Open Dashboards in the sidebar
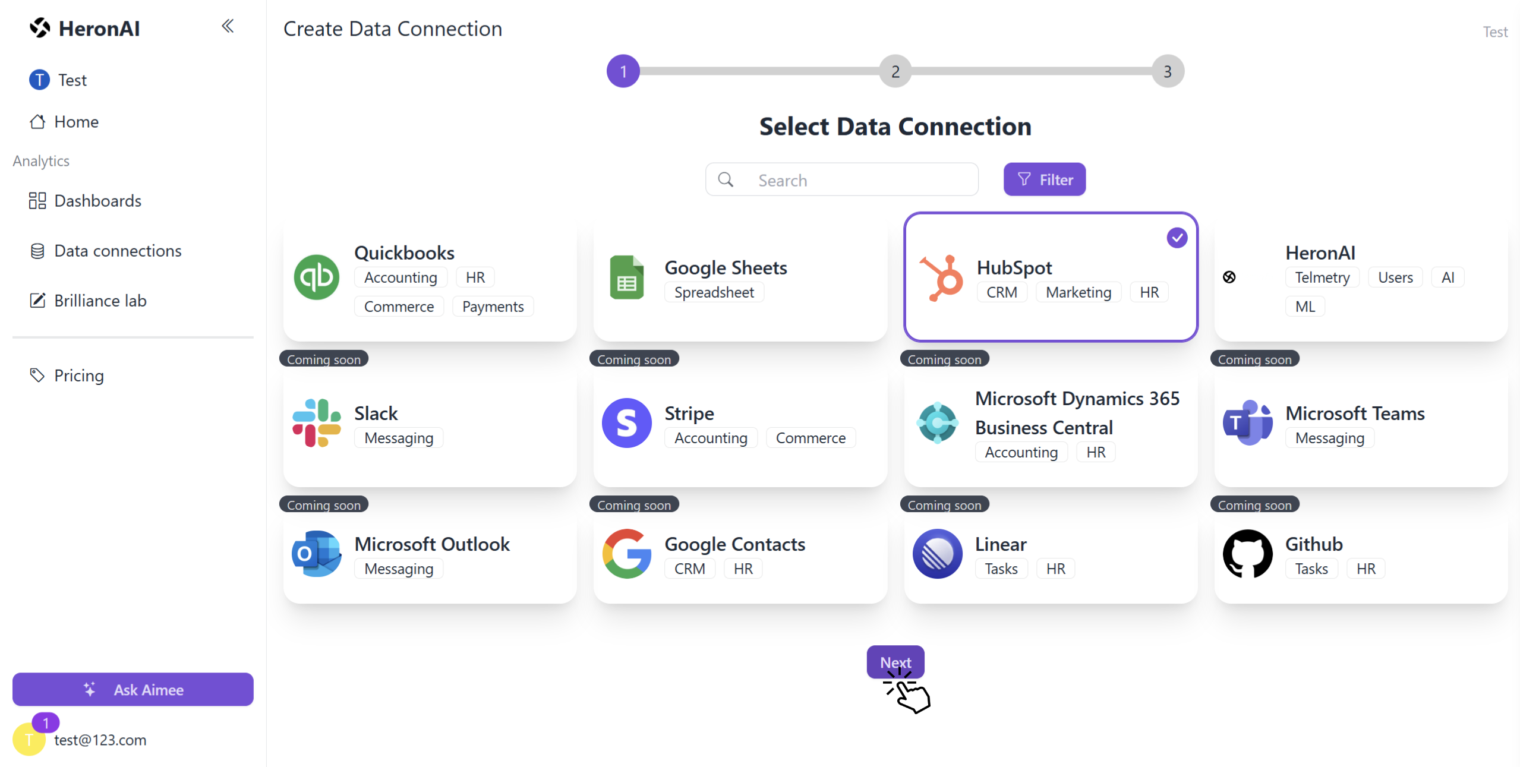Screen dimensions: 1520x767 pos(86,201)
